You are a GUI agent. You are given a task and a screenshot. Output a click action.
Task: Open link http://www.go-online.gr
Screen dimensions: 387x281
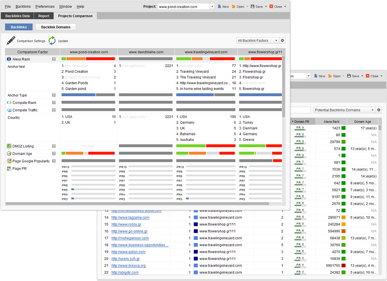click(x=129, y=231)
